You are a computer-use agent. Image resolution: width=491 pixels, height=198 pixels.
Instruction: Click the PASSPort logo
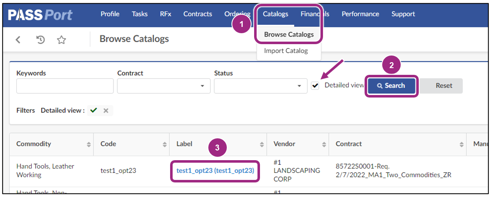tap(40, 15)
